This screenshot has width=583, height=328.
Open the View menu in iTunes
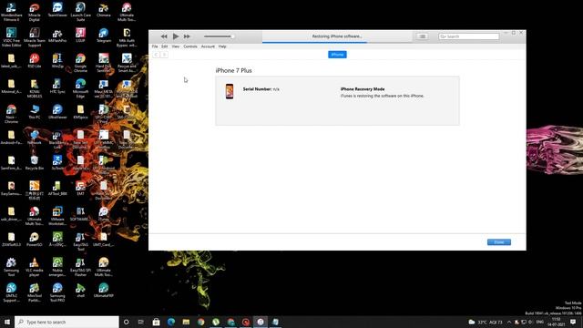point(176,46)
